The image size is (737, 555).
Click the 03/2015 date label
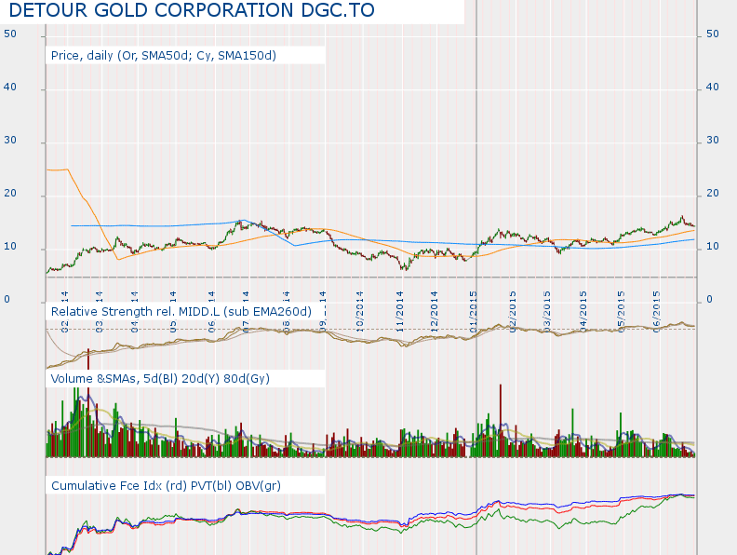tap(547, 312)
